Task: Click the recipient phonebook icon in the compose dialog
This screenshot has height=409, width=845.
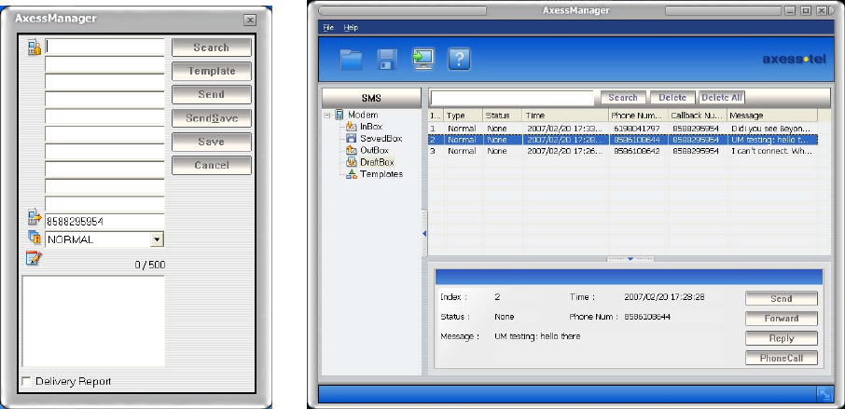Action: [34, 48]
